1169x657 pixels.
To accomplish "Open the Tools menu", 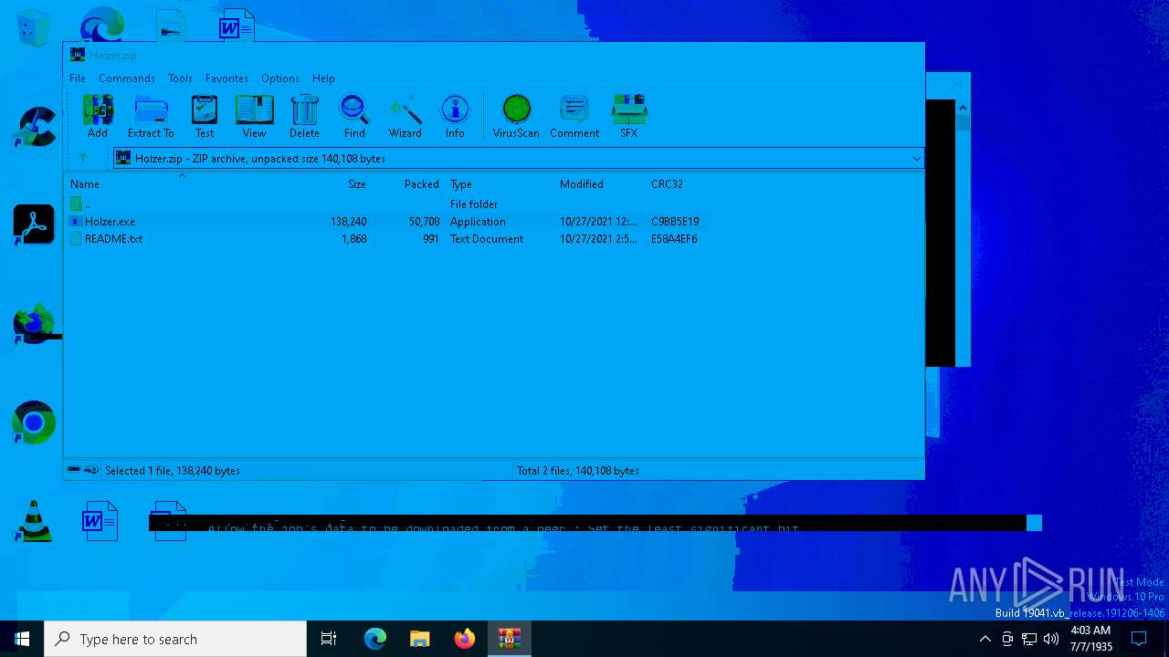I will pyautogui.click(x=180, y=78).
